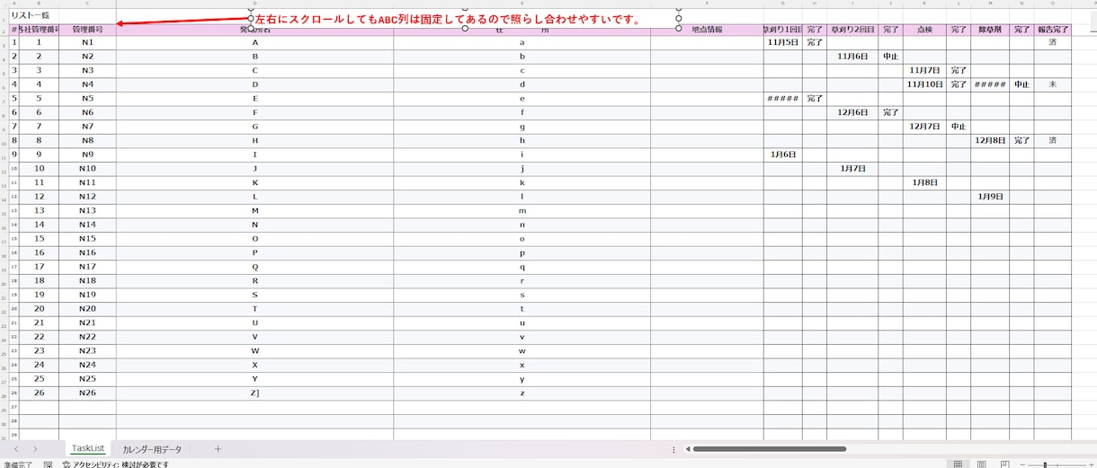
Task: Click the date cell 11月7日
Action: (924, 70)
